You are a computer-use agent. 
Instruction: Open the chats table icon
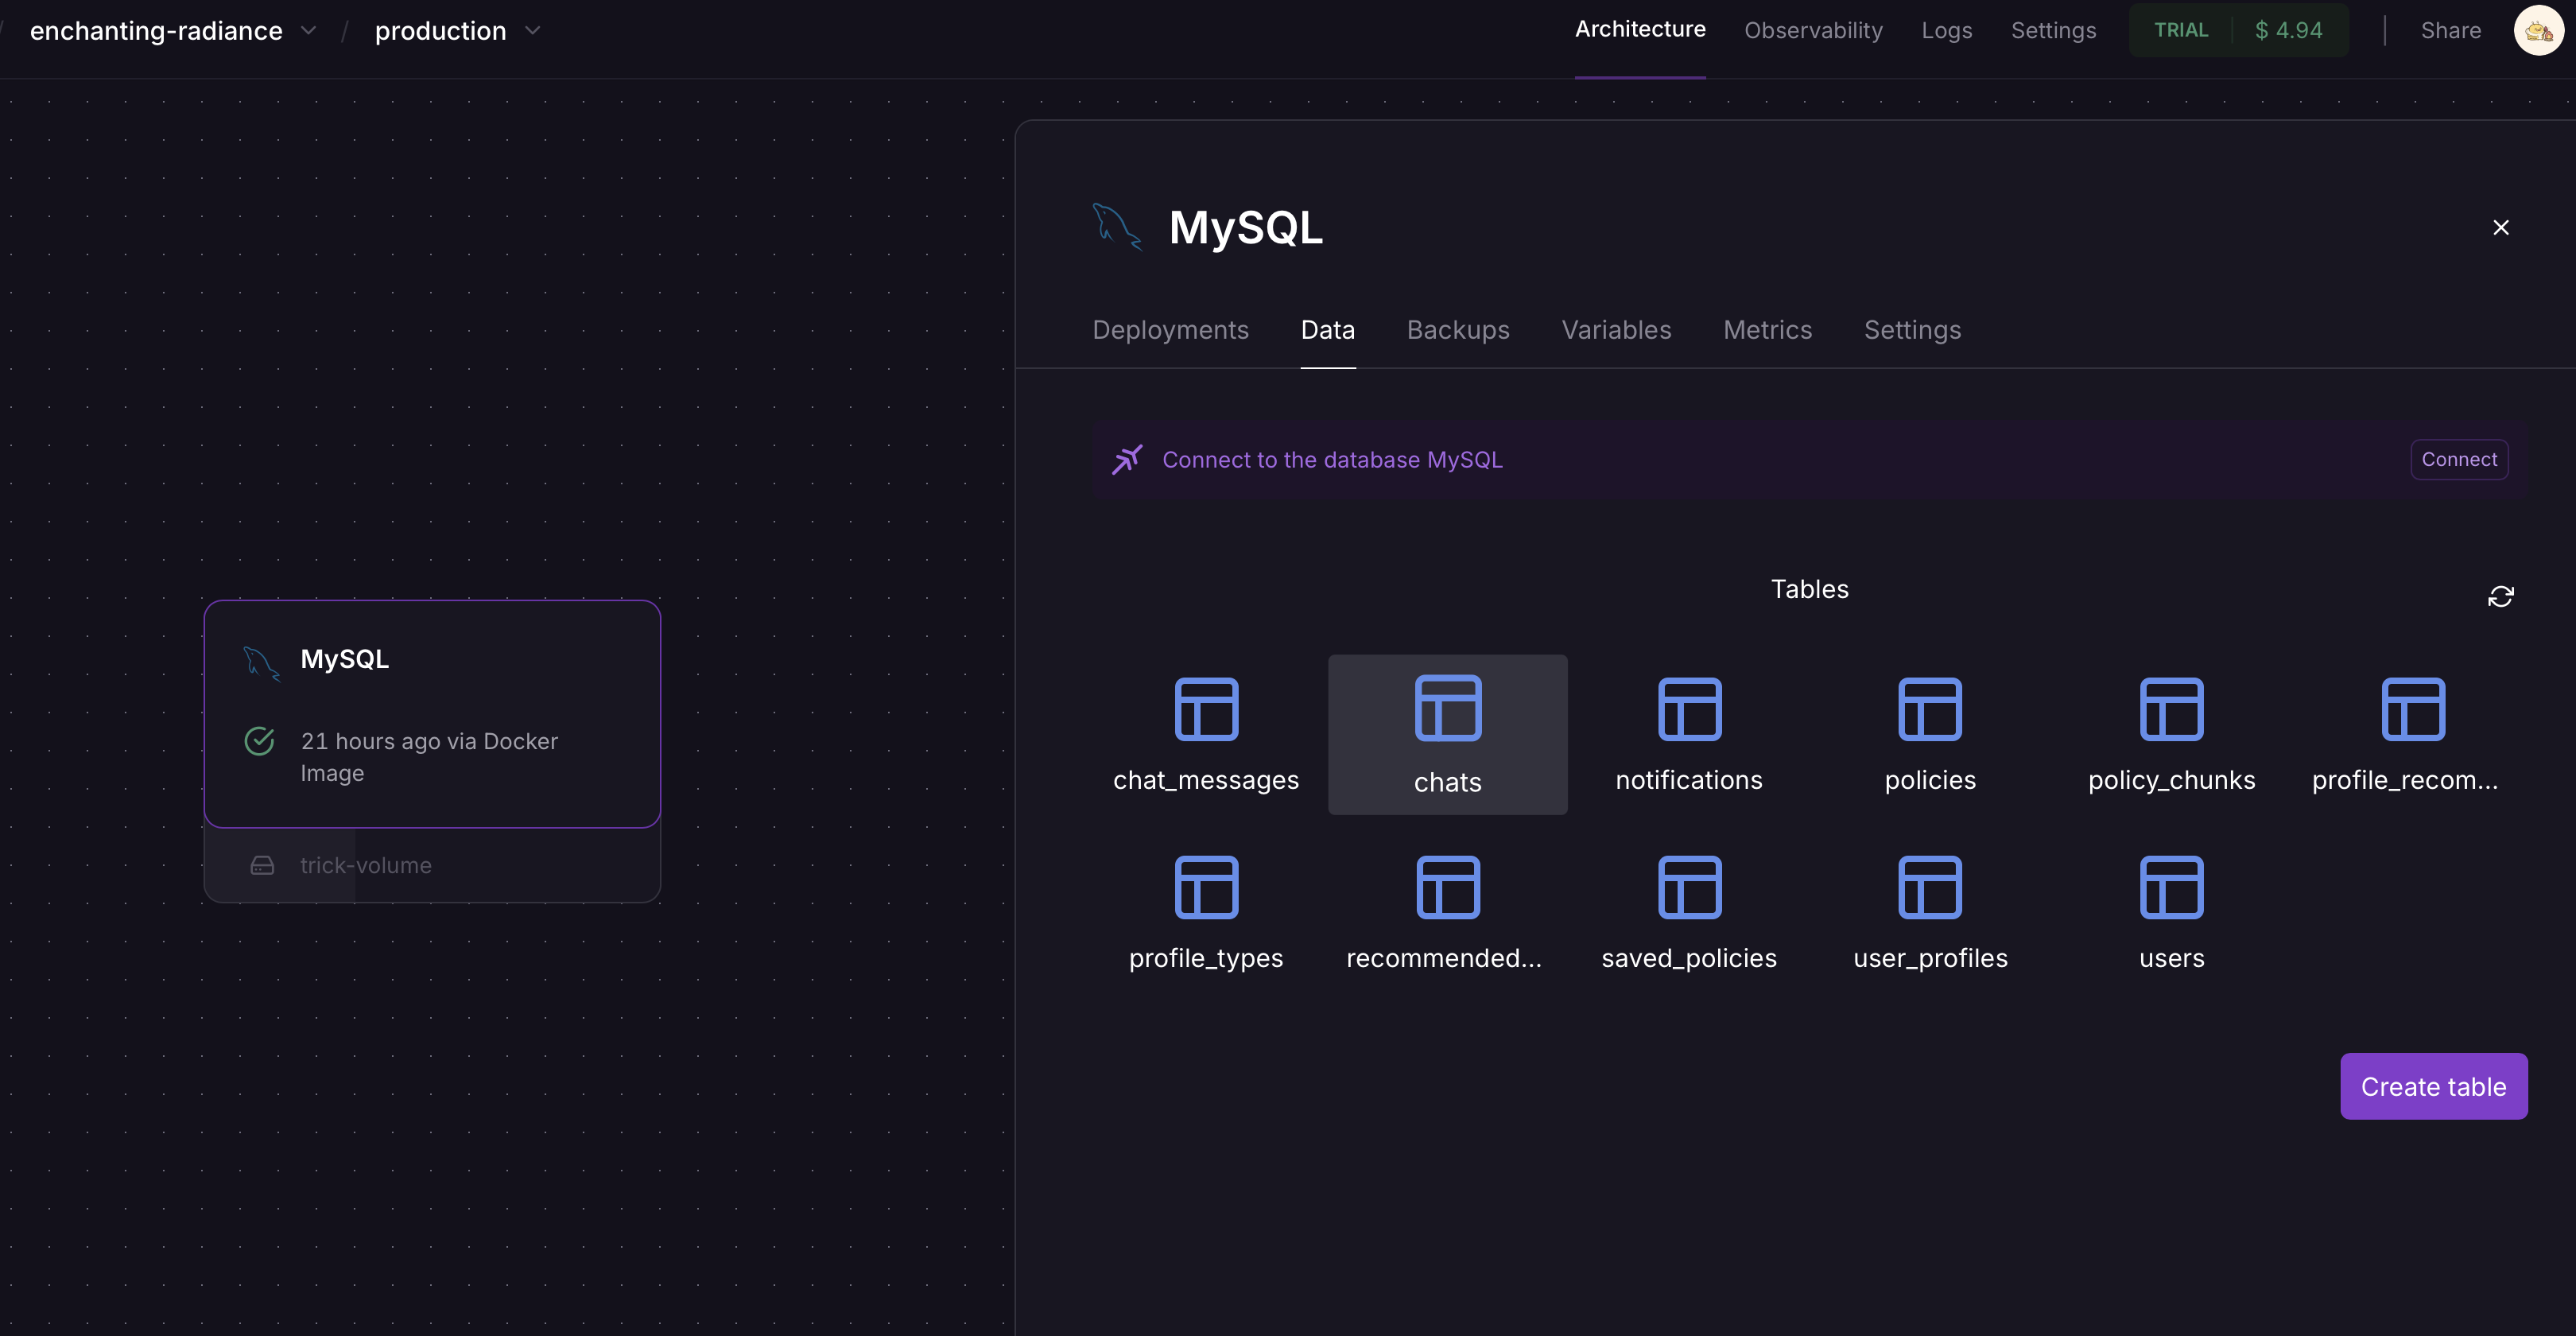[1447, 709]
